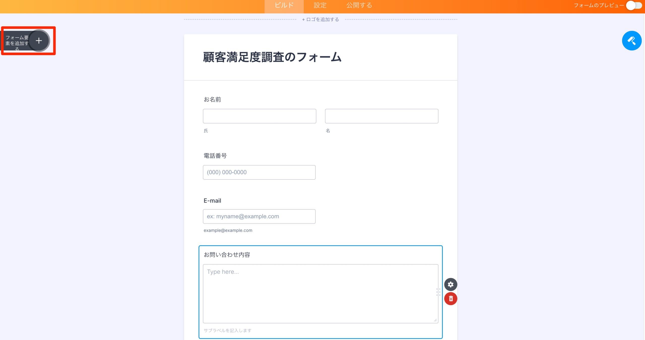
Task: Click the 名 first name input field
Action: point(381,116)
